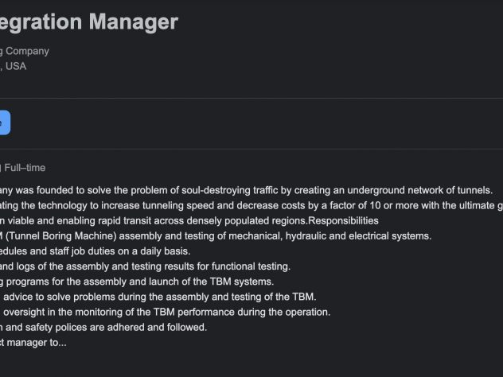Click the word 'Responsibilities' in the description
The height and width of the screenshot is (377, 503).
tap(343, 220)
